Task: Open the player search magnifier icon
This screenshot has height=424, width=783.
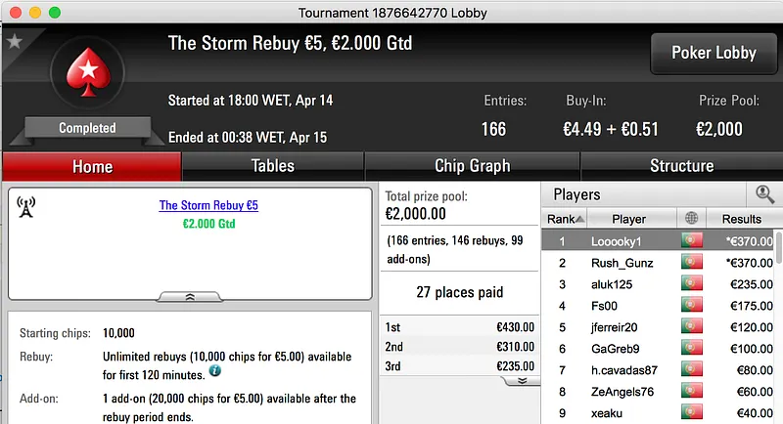Action: (764, 194)
